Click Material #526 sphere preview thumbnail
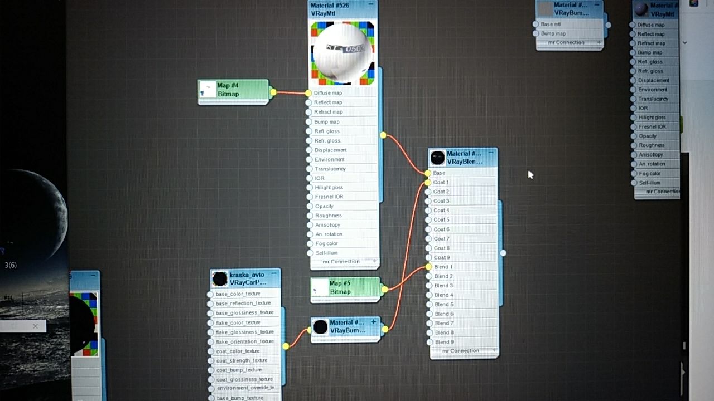The width and height of the screenshot is (714, 401). [342, 53]
